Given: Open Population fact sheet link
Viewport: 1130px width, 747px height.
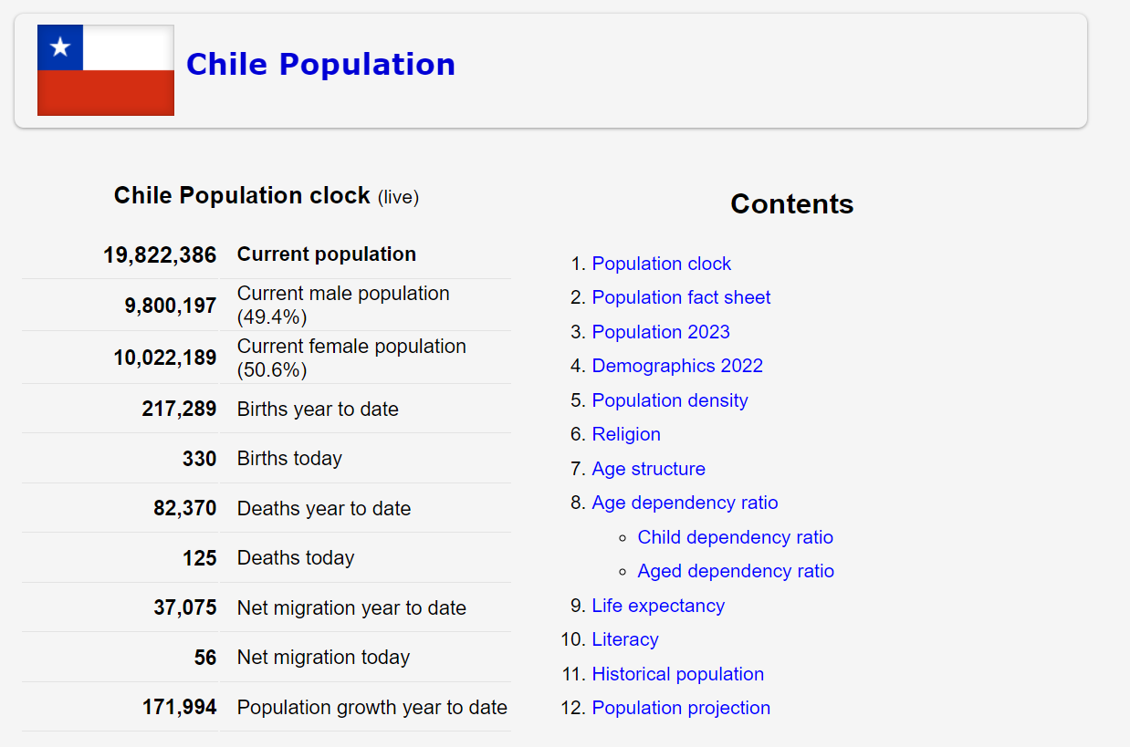Looking at the screenshot, I should (x=681, y=297).
